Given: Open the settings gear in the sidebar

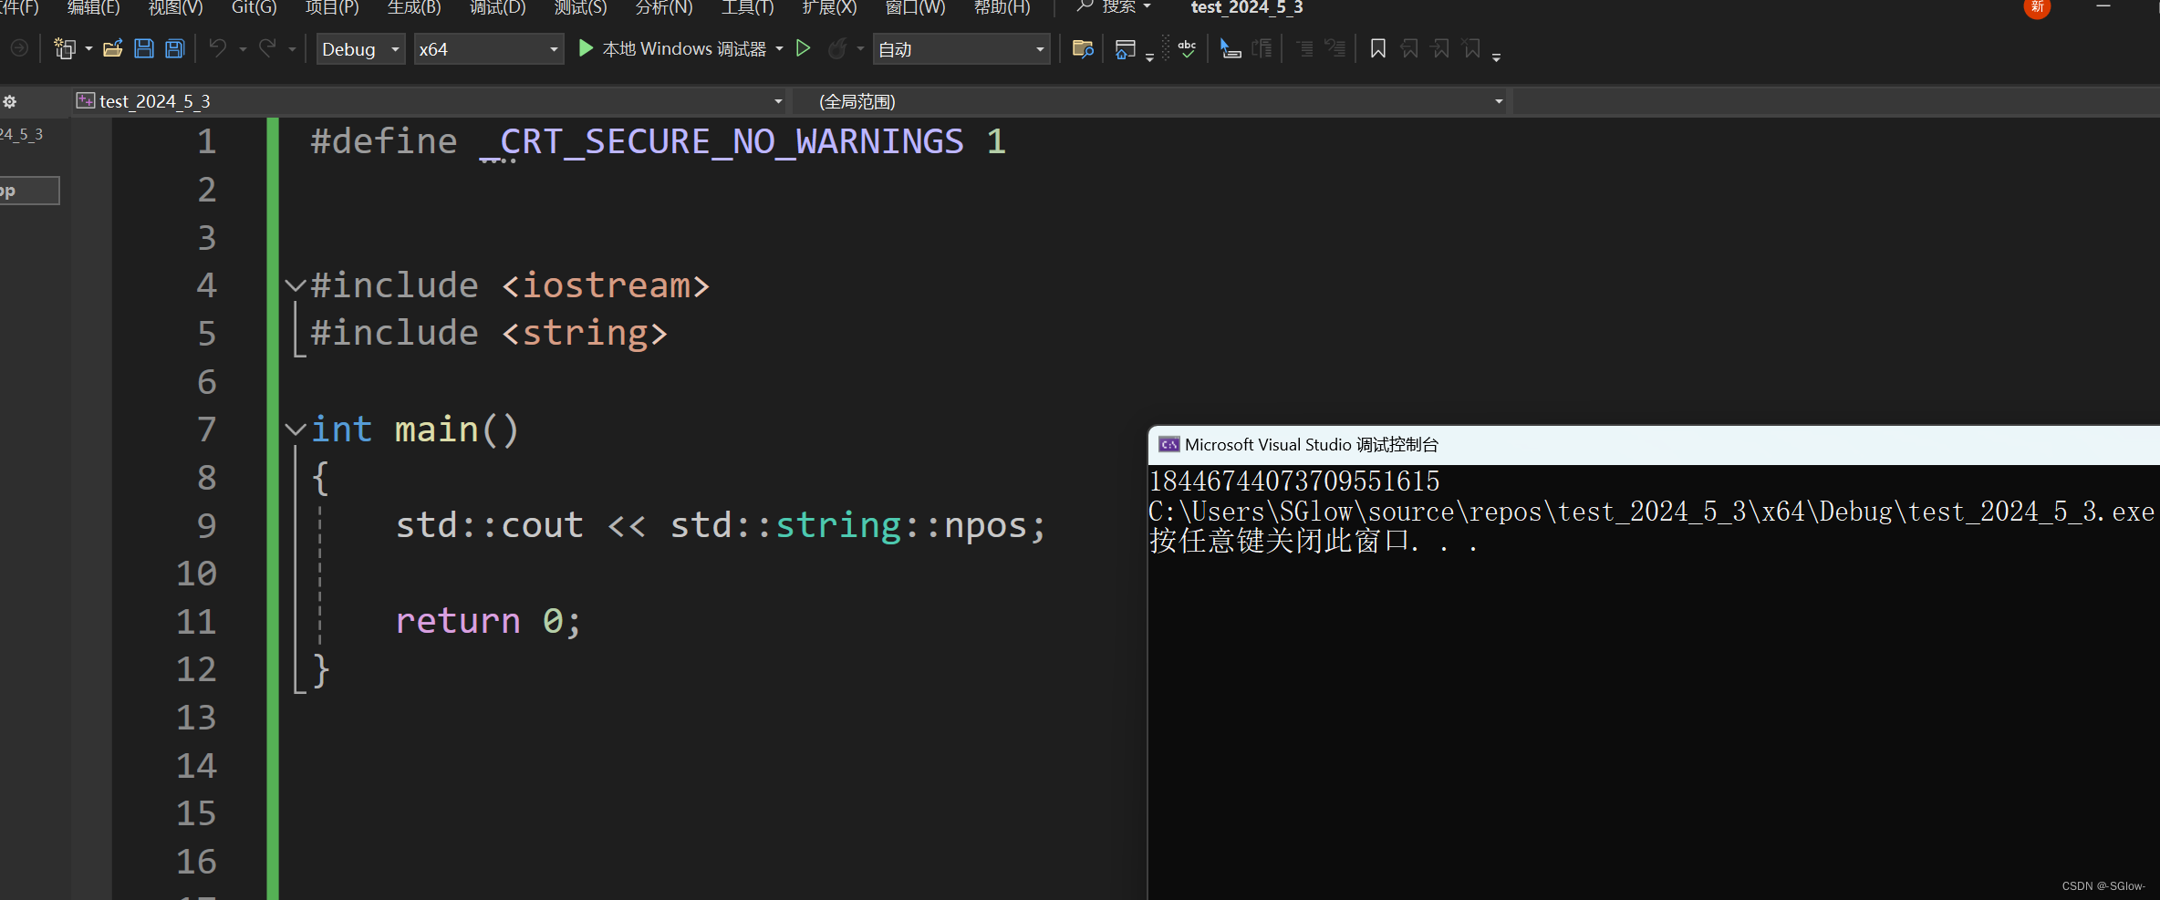Looking at the screenshot, I should point(10,101).
